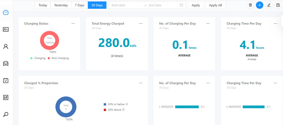The width and height of the screenshot is (283, 125).
Task: Open the user profile icon in sidebar
Action: tap(6, 47)
